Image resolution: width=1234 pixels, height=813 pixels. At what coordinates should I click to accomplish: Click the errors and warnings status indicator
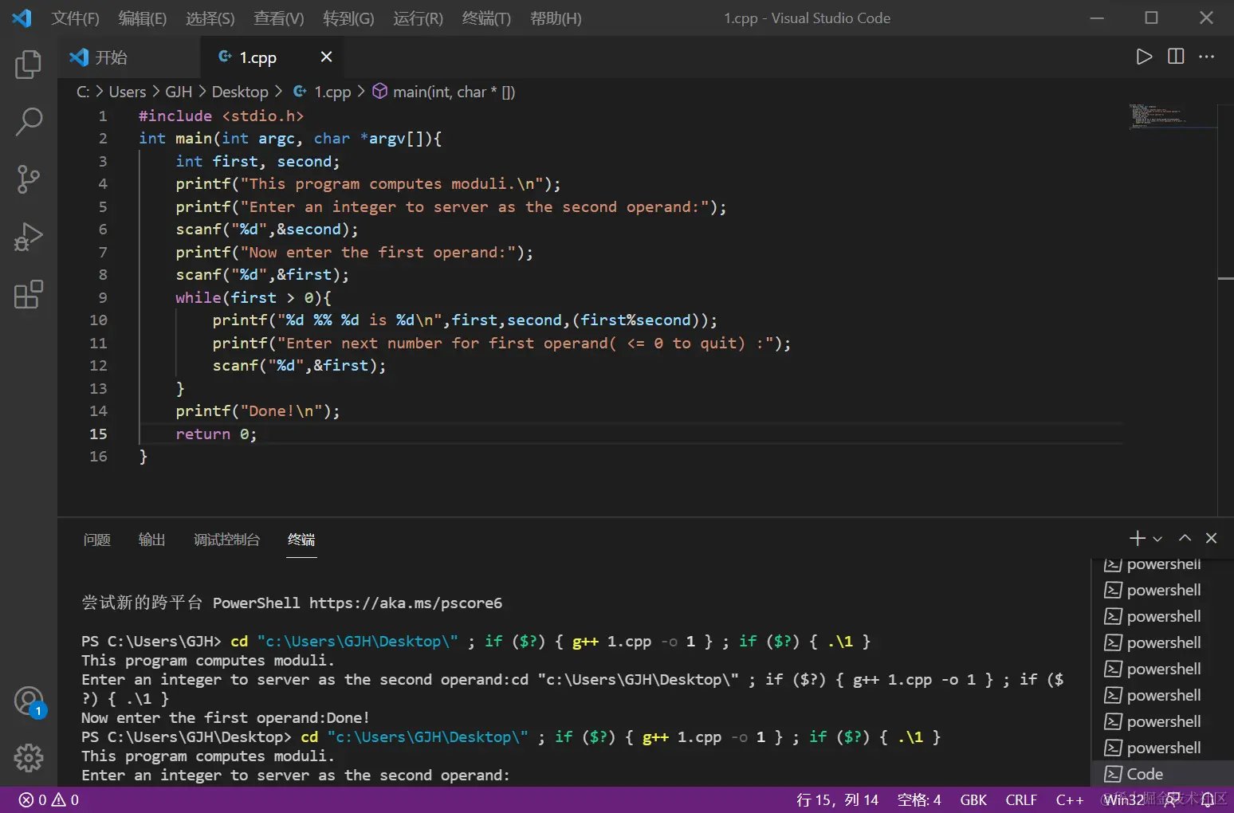[49, 799]
